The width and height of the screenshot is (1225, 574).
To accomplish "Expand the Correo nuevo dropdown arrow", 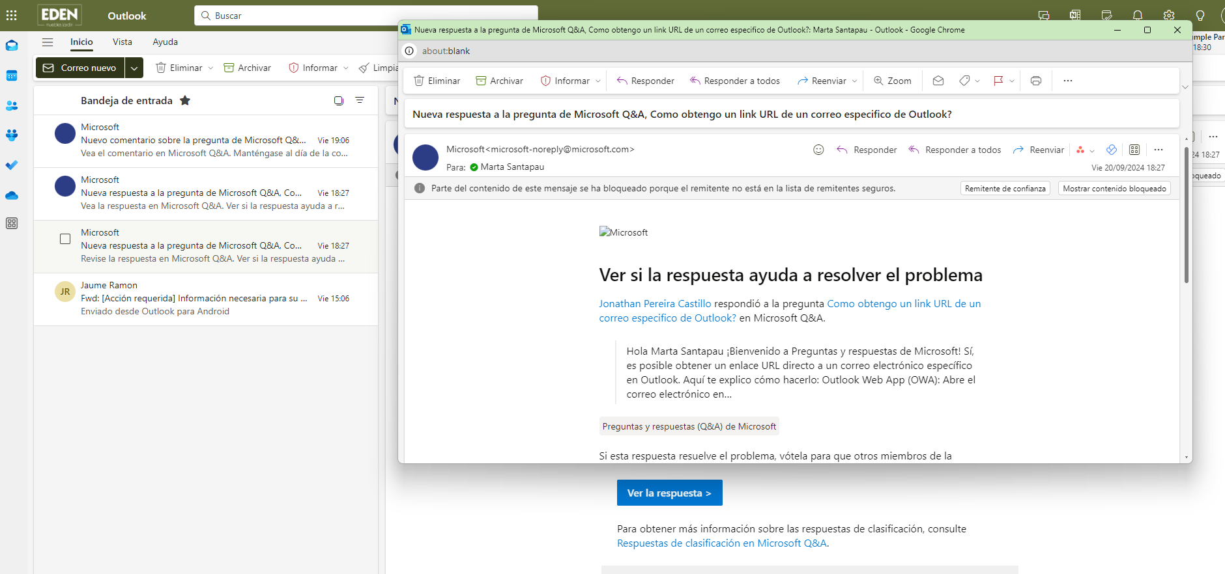I will [x=134, y=68].
